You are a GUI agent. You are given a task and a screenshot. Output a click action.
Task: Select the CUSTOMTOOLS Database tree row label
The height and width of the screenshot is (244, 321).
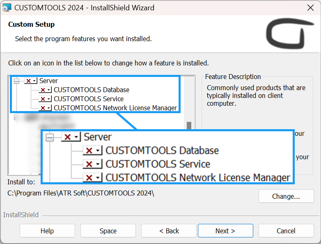pos(92,90)
